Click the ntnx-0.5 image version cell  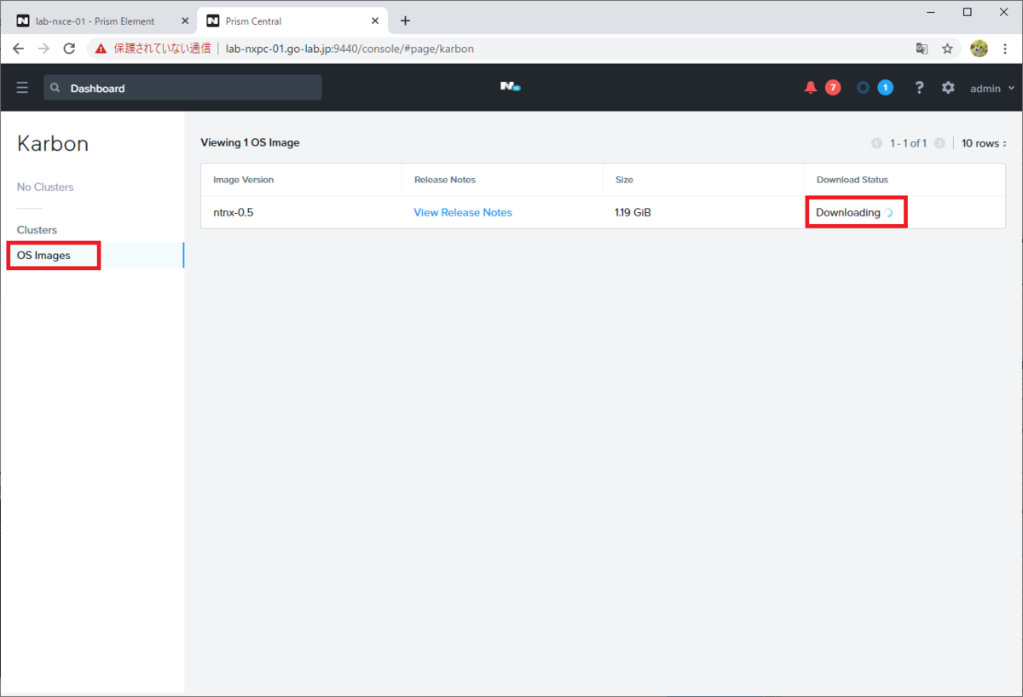[x=233, y=212]
